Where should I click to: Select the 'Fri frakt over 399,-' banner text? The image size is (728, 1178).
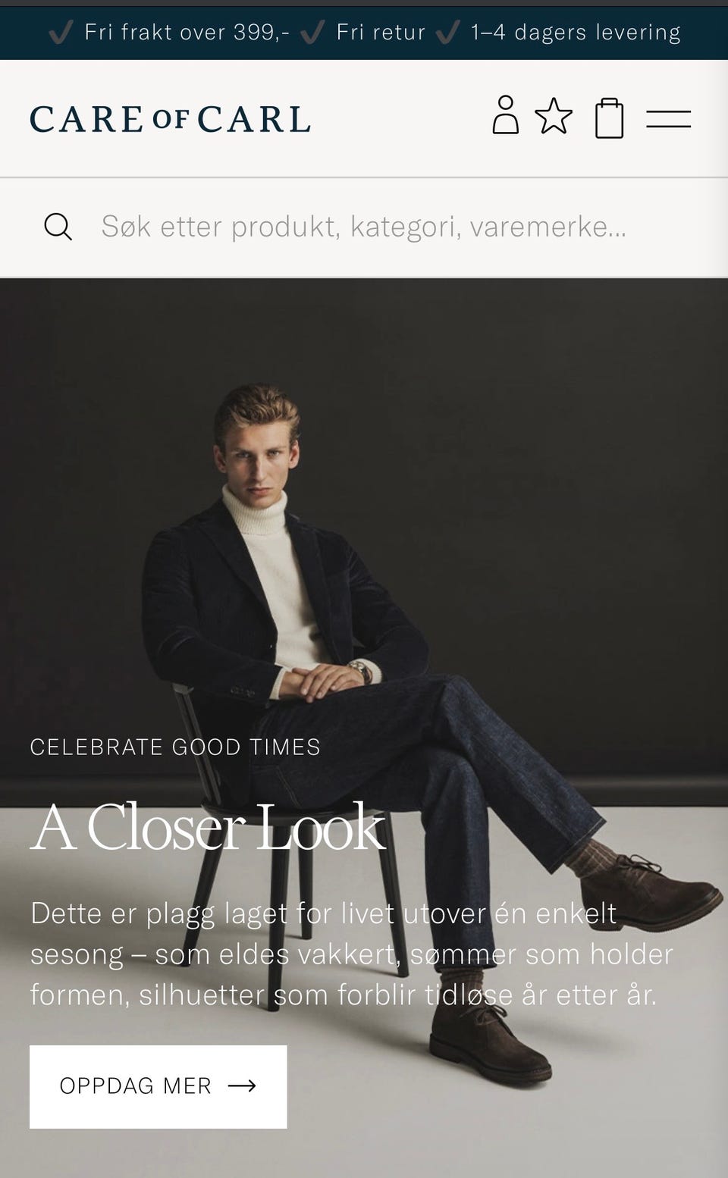point(187,32)
